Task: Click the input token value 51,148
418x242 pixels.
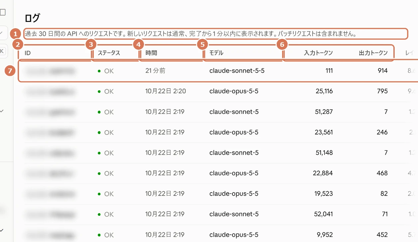Action: (x=324, y=153)
